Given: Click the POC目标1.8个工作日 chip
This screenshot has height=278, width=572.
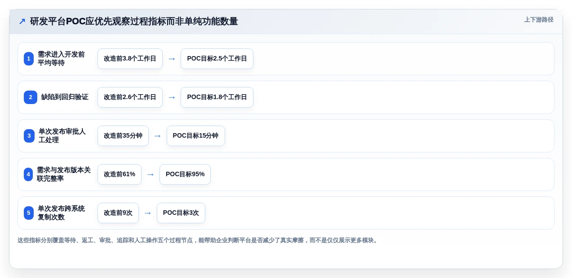Looking at the screenshot, I should pos(217,97).
